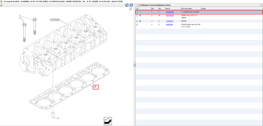Open part number link 504338164
The height and width of the screenshot is (126, 263).
[x=170, y=12]
